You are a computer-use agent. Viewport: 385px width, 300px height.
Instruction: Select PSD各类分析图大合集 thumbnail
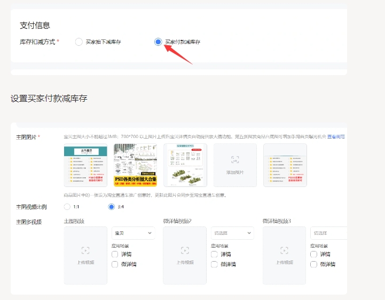pyautogui.click(x=135, y=165)
